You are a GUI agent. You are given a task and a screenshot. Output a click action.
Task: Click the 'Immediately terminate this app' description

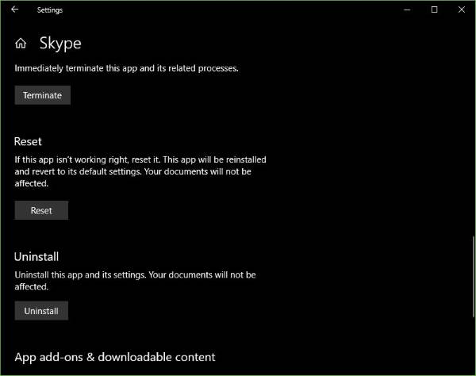coord(126,68)
